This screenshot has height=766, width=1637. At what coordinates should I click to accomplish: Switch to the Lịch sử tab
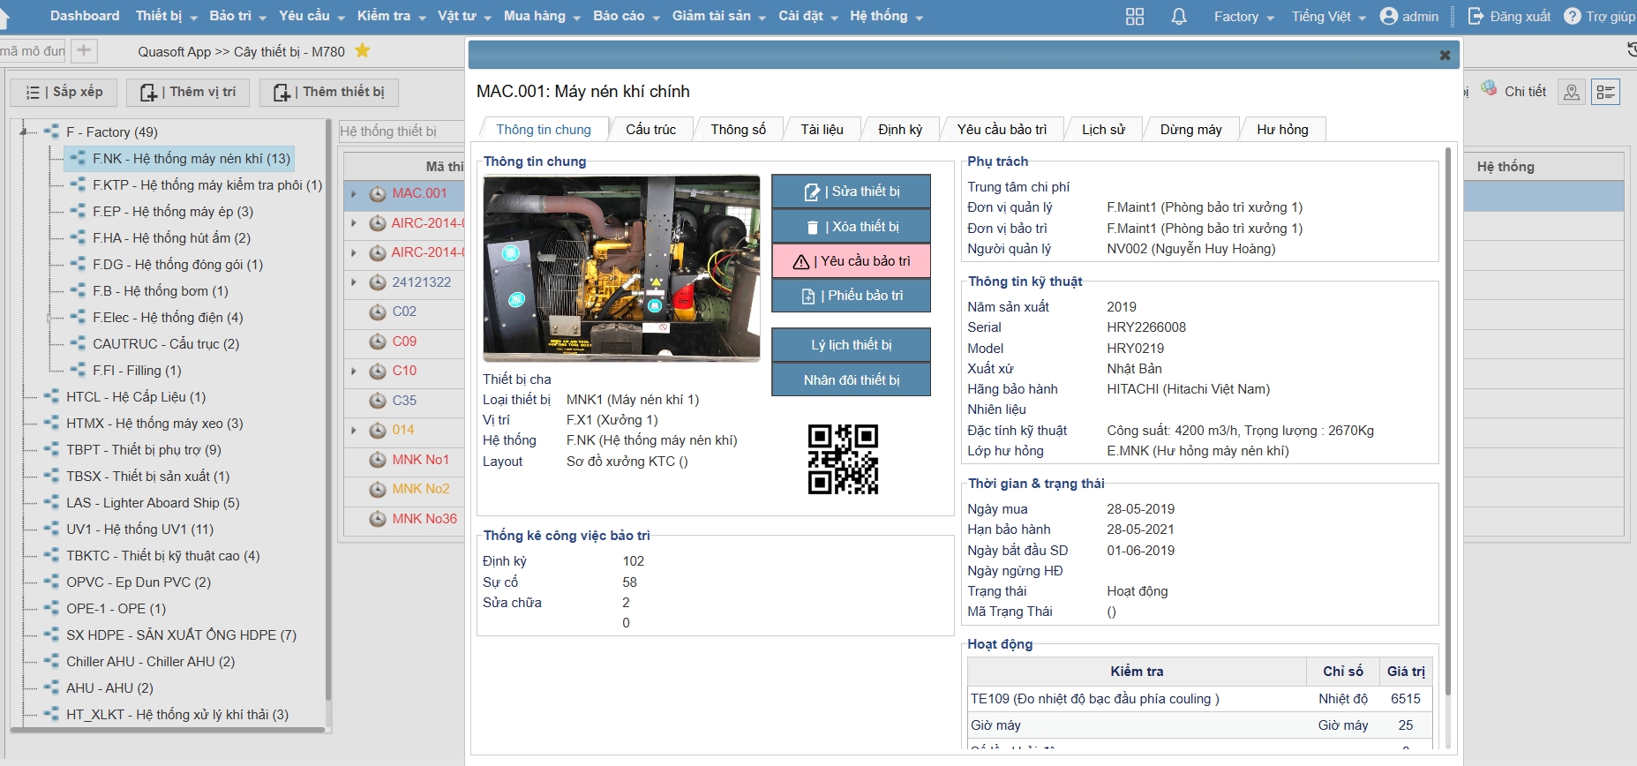[1103, 130]
